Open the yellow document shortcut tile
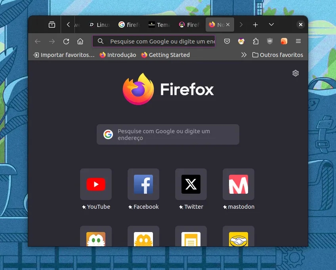This screenshot has height=270, width=336. point(191,236)
